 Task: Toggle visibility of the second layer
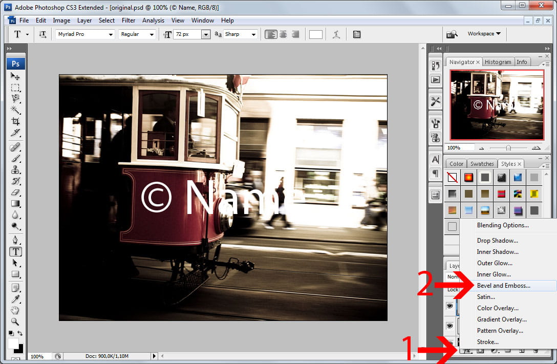click(x=450, y=326)
